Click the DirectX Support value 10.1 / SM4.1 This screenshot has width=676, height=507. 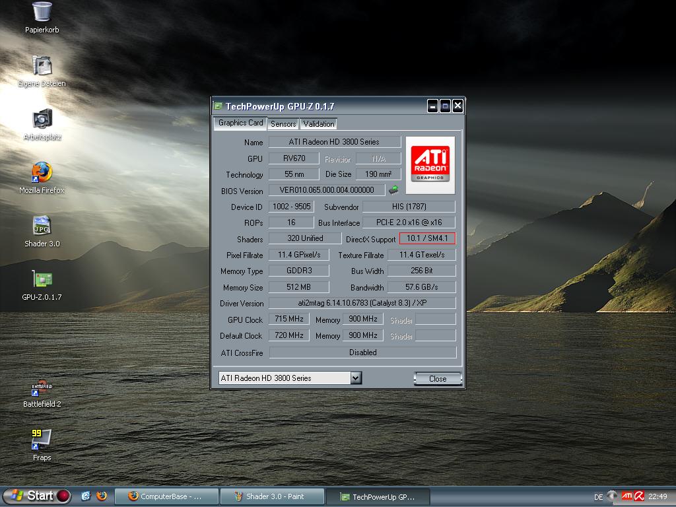click(x=427, y=238)
